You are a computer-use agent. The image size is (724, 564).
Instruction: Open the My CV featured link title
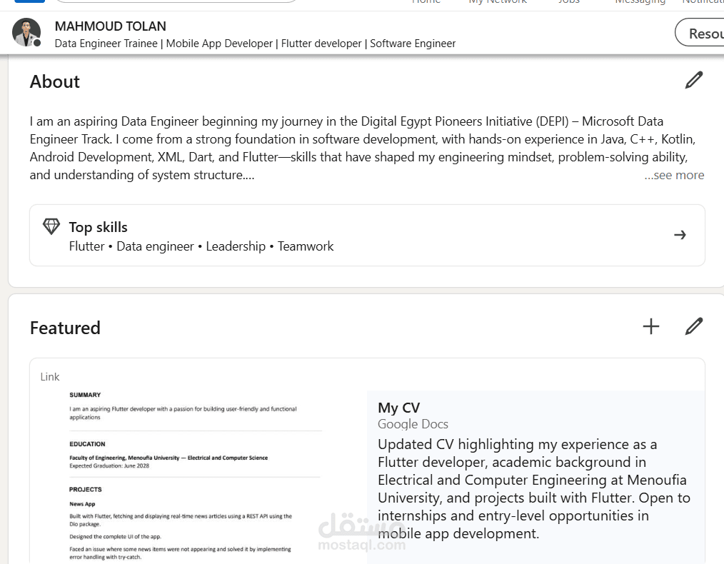coord(398,408)
